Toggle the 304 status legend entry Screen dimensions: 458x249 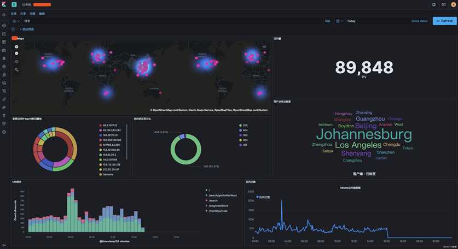click(x=244, y=140)
